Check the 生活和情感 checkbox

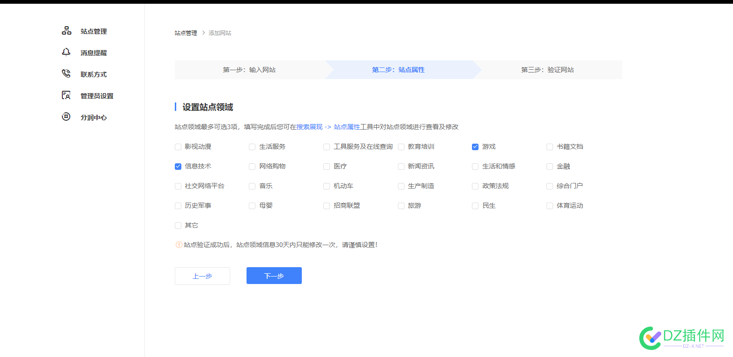475,167
